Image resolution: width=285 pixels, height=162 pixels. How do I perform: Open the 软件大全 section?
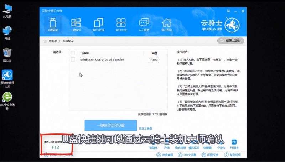tap(121, 25)
